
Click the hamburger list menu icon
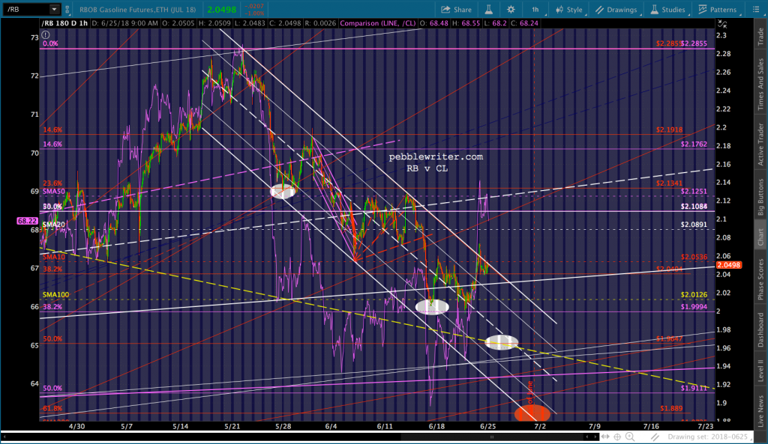pos(755,9)
